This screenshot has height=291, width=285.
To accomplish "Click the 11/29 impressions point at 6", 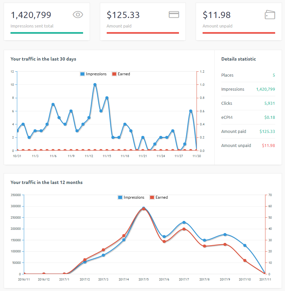I will (x=191, y=111).
